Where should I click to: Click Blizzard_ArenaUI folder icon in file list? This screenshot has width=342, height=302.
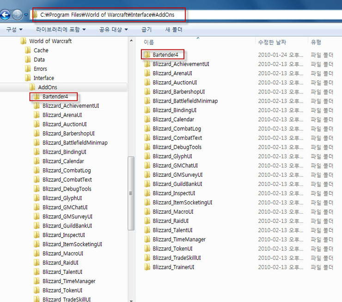click(147, 73)
